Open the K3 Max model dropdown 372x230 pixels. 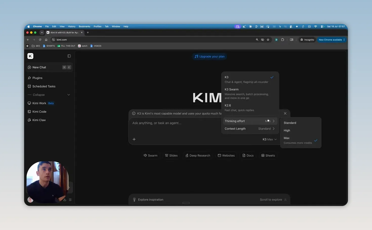tap(270, 139)
